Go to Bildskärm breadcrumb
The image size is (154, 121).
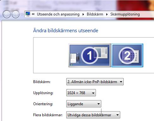(x=95, y=14)
